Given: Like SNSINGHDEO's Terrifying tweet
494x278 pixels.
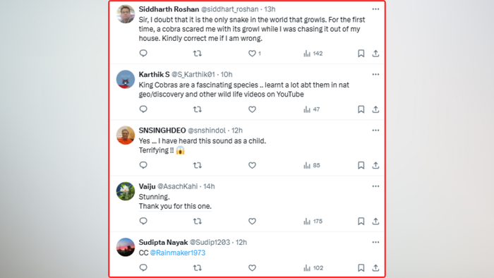Looking at the screenshot, I should pyautogui.click(x=252, y=165).
